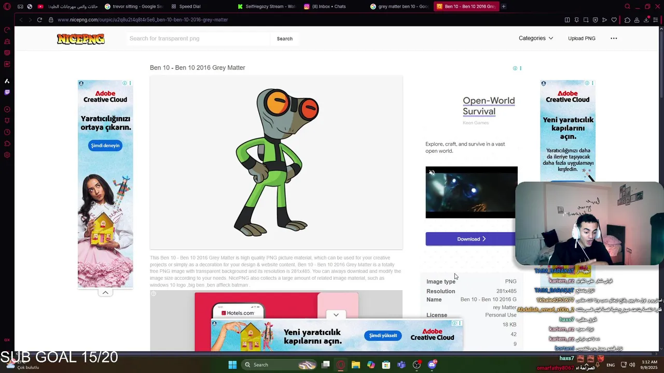Expand the Categories dropdown
Screen dimensions: 664x373
pyautogui.click(x=536, y=38)
